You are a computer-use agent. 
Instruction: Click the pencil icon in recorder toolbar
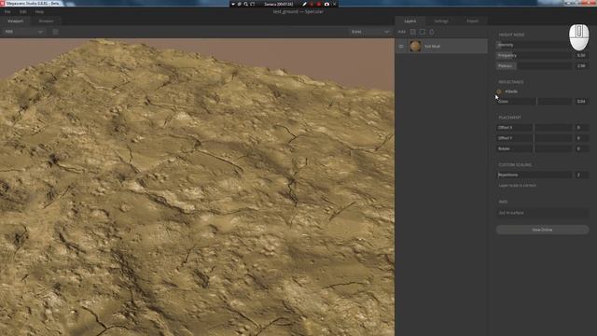tap(304, 4)
